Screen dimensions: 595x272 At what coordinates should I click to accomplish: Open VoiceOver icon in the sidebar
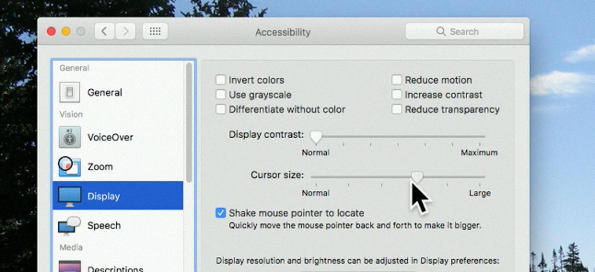click(x=70, y=137)
